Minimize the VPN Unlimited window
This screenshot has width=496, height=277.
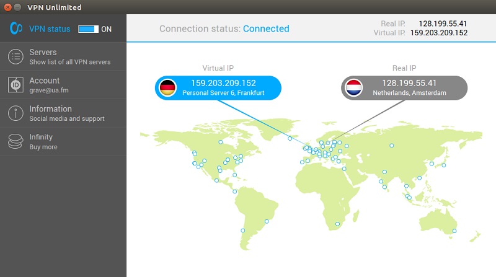coord(18,7)
